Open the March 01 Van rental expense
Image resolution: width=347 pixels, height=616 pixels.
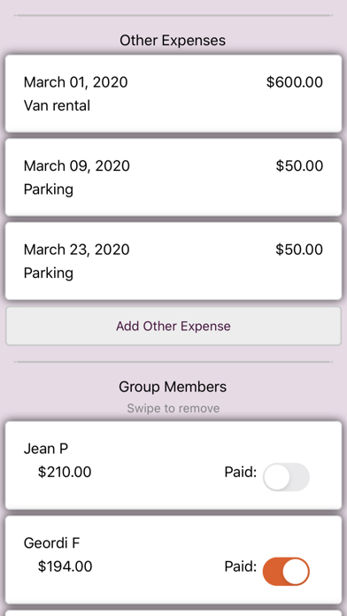[x=173, y=94]
